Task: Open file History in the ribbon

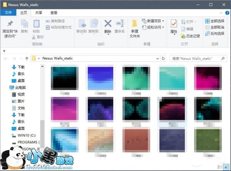Action: pyautogui.click(x=191, y=36)
